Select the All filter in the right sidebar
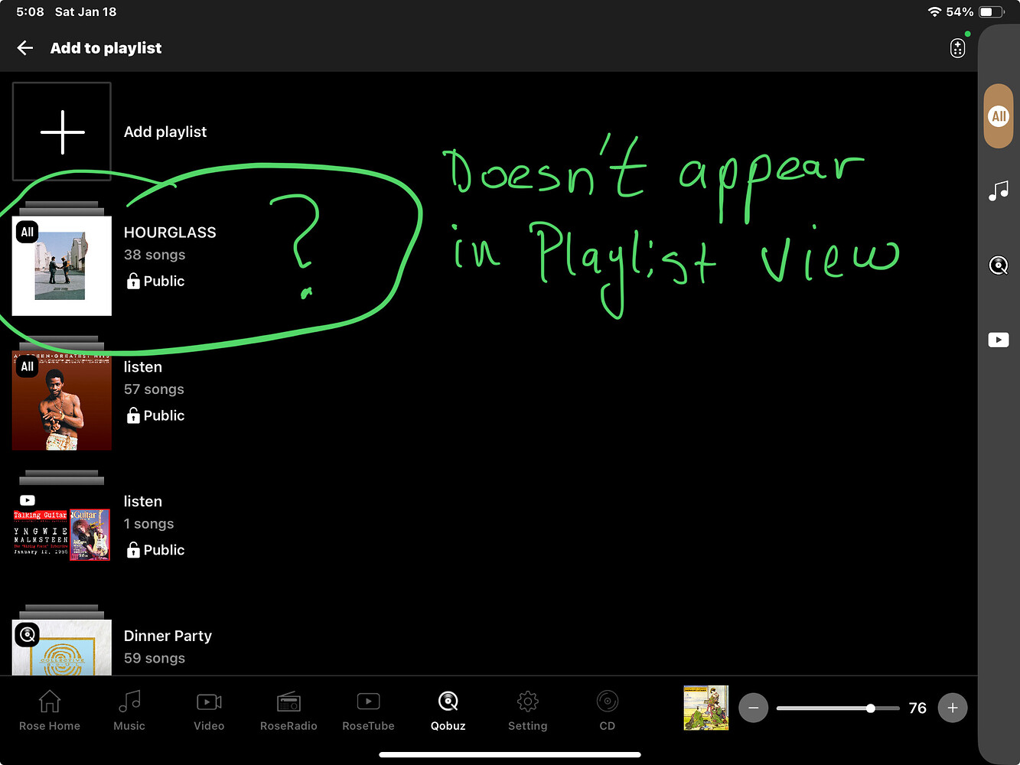This screenshot has height=765, width=1020. coord(999,116)
